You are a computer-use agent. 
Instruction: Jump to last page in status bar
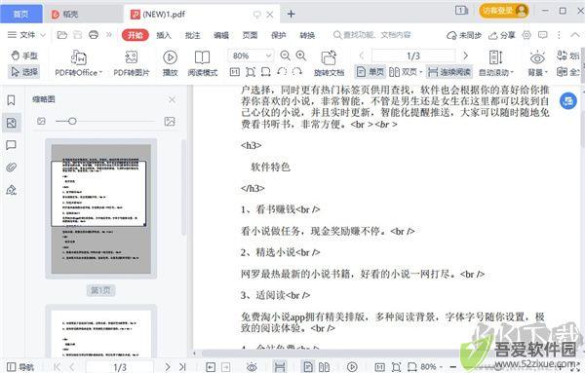pos(183,367)
